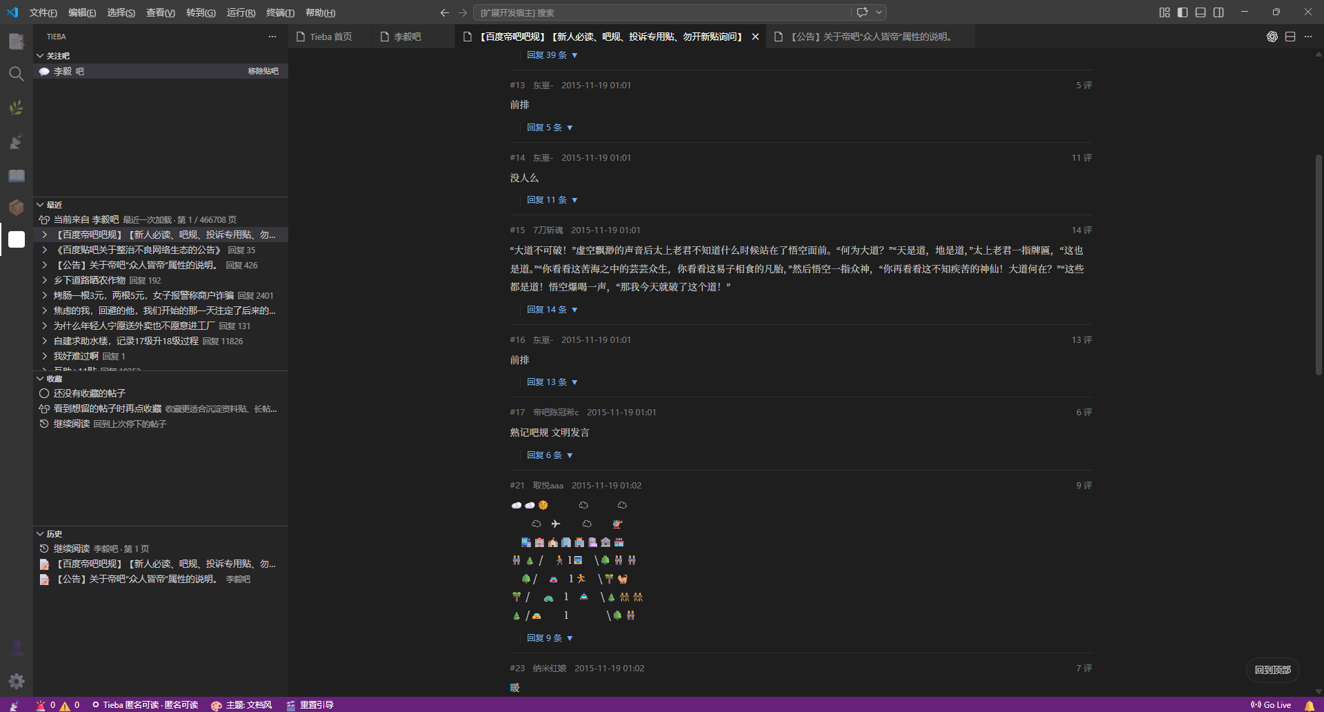The image size is (1324, 712).
Task: Collapse the 收藏 section
Action: [x=40, y=379]
